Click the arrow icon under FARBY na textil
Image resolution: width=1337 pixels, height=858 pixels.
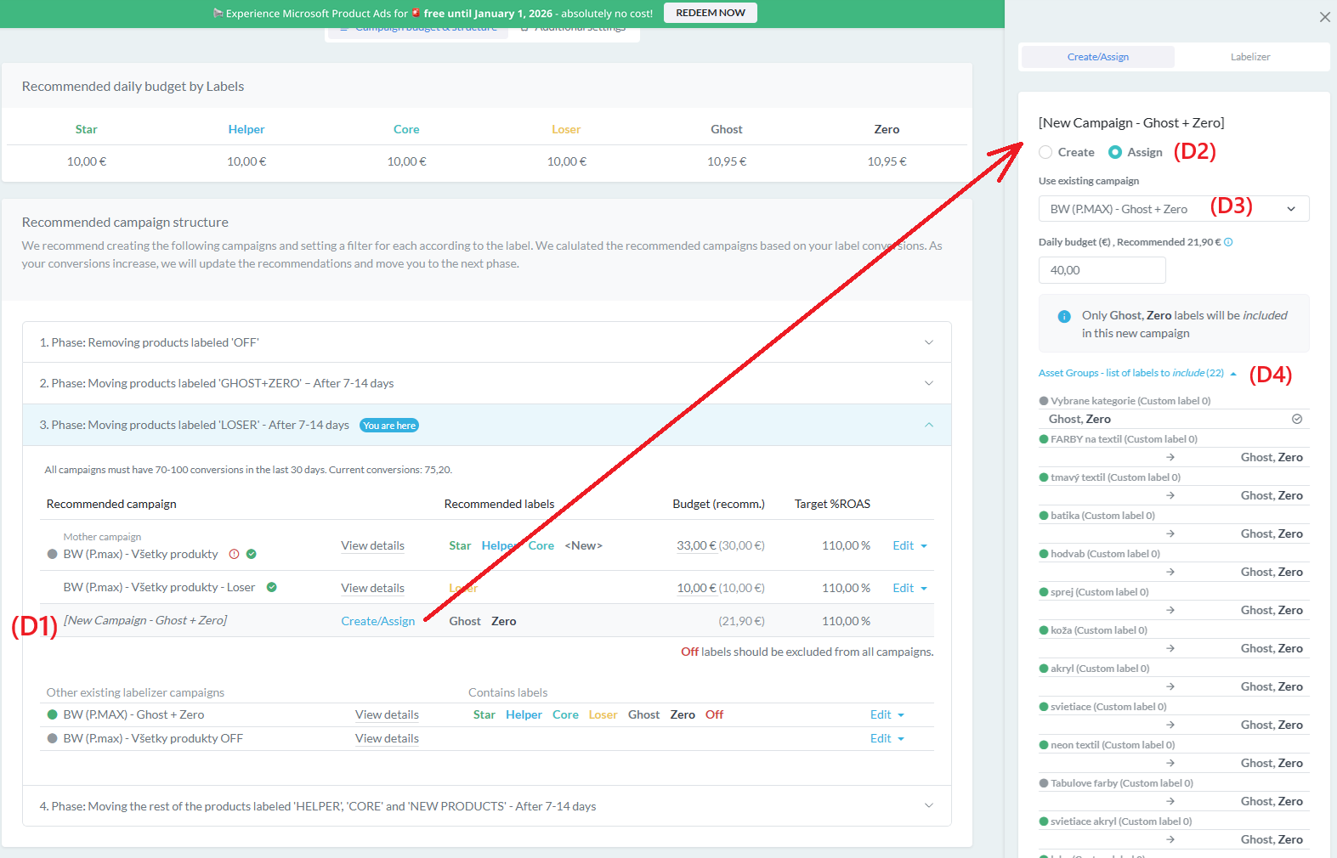[1170, 457]
